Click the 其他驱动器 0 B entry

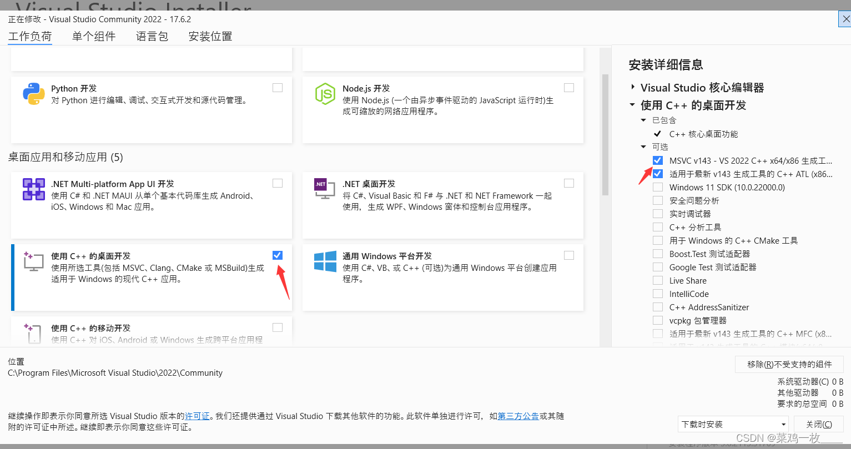[x=812, y=392]
